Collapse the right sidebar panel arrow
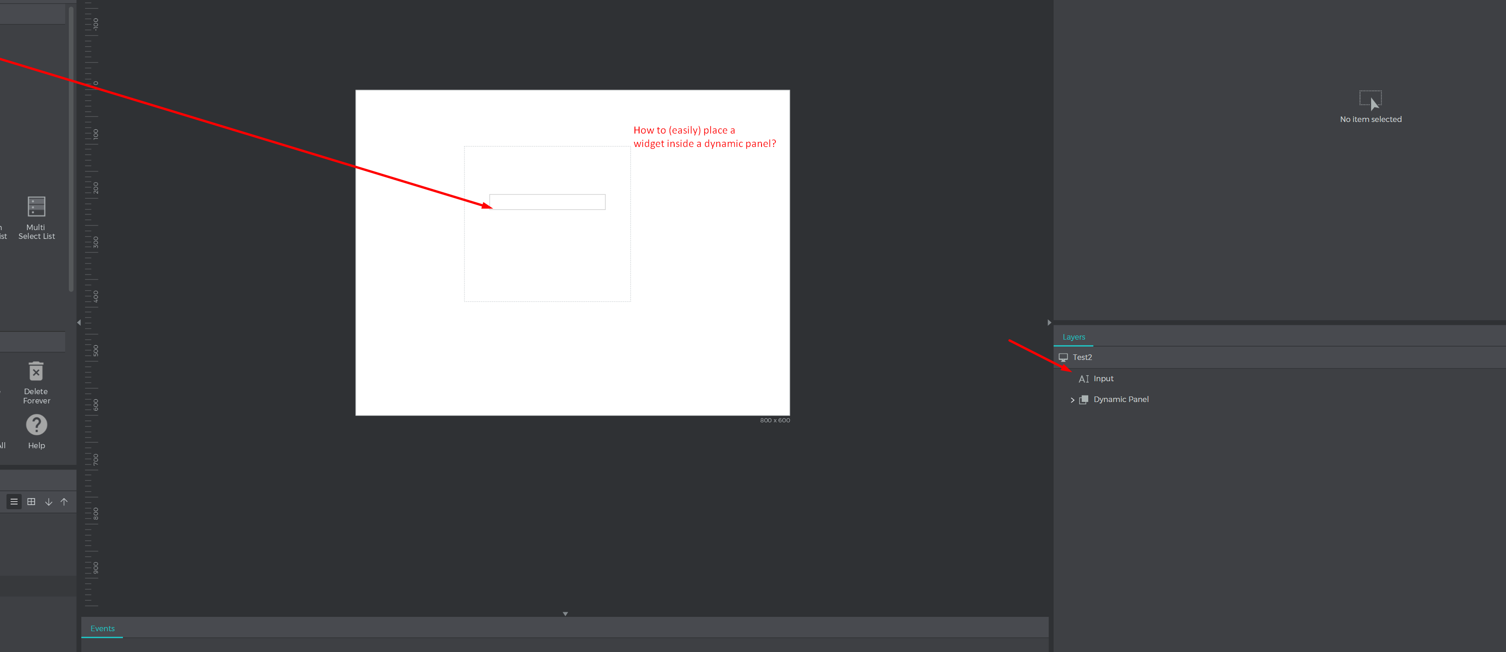1506x652 pixels. coord(1049,322)
